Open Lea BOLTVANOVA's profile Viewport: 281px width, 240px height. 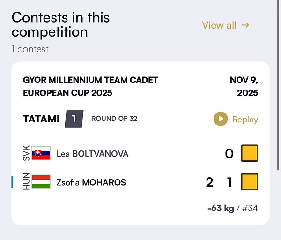pyautogui.click(x=92, y=154)
